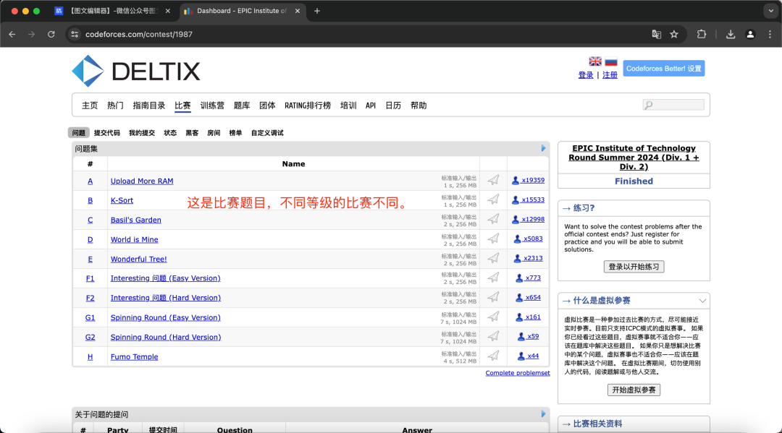This screenshot has width=782, height=433.
Task: Switch to the 榜单 tab
Action: pyautogui.click(x=237, y=132)
